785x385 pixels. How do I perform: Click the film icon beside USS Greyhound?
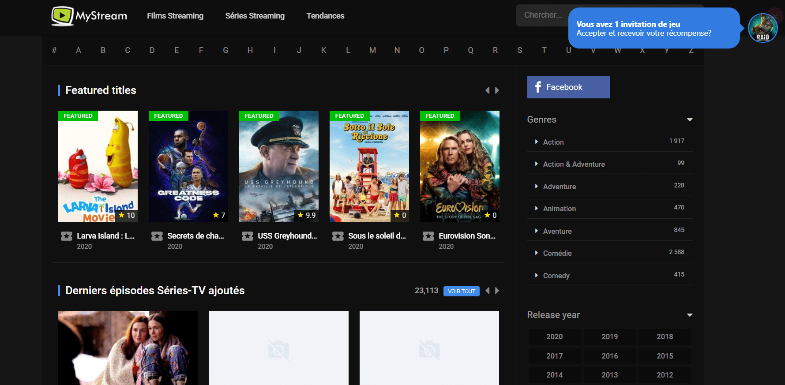coord(248,236)
